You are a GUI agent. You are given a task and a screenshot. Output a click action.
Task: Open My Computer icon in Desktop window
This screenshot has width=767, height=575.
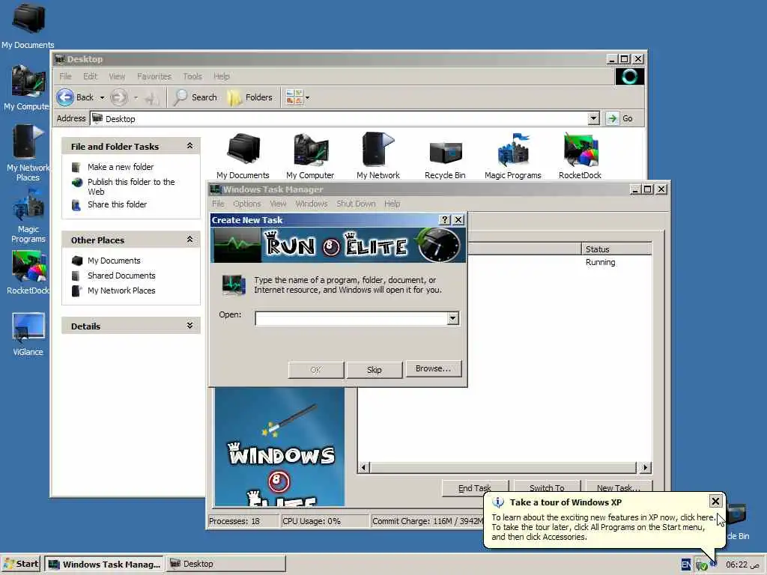[310, 156]
